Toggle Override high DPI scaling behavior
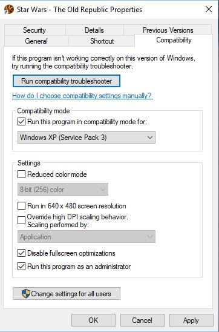Screen dimensions: 219x332 [x=21, y=220]
